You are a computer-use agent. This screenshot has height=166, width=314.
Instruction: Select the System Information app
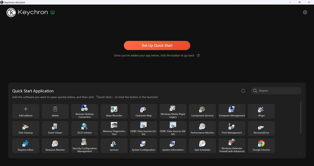click(x=173, y=146)
